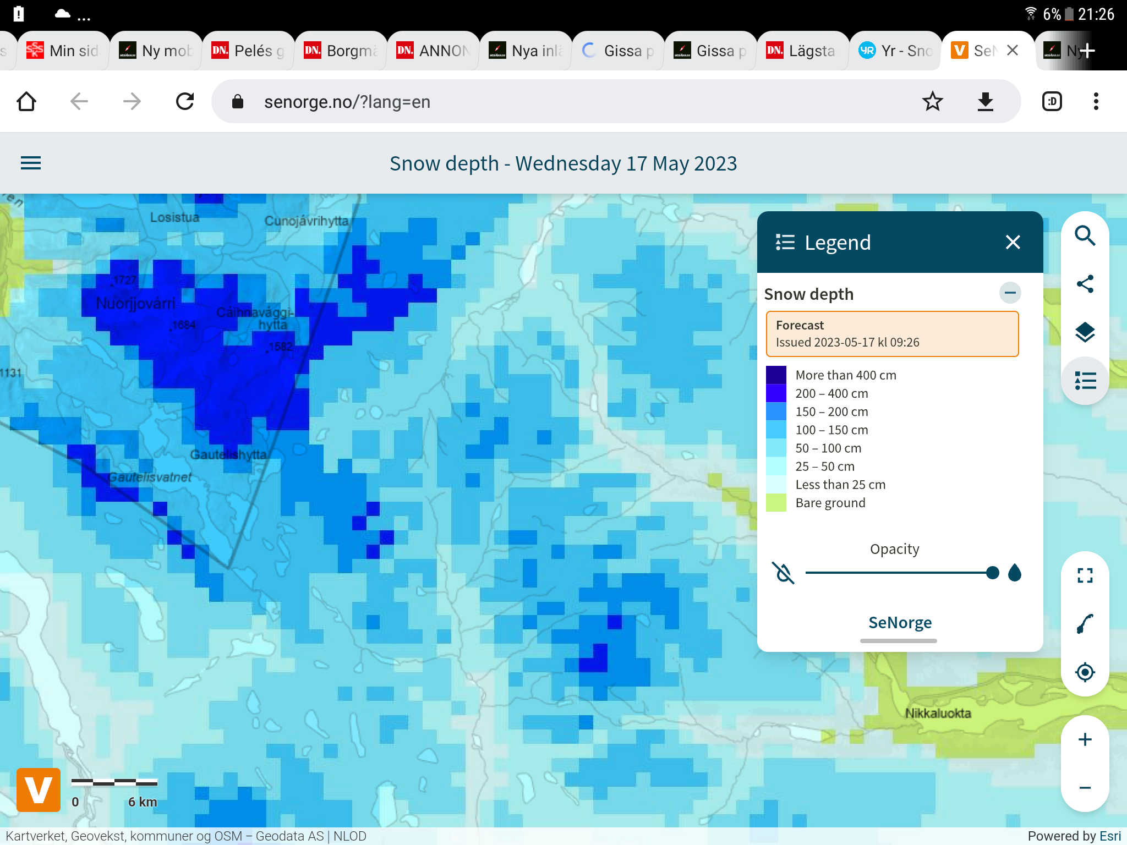
Task: Open the tab switcher button
Action: tap(1052, 102)
